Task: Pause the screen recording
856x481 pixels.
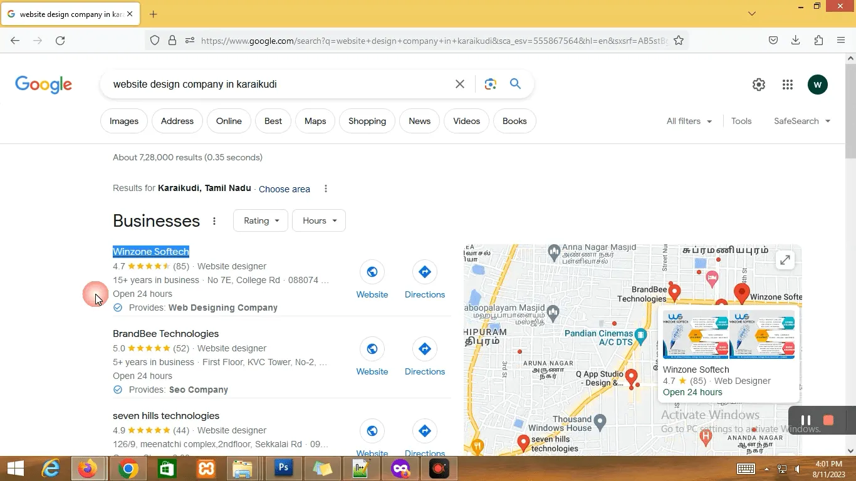Action: tap(806, 421)
